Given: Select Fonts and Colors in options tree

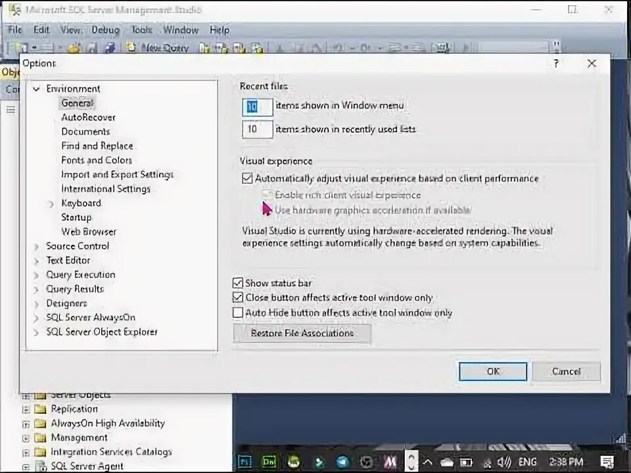Looking at the screenshot, I should [x=97, y=160].
